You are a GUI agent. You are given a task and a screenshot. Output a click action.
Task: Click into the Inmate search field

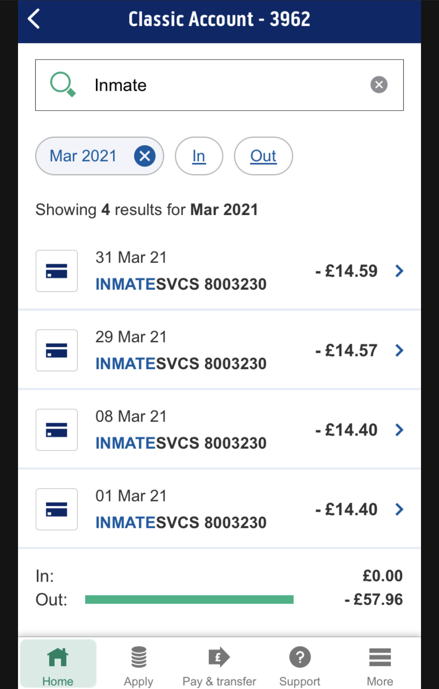pyautogui.click(x=225, y=85)
